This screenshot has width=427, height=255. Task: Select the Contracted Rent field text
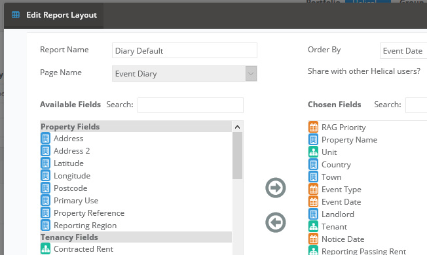click(83, 249)
